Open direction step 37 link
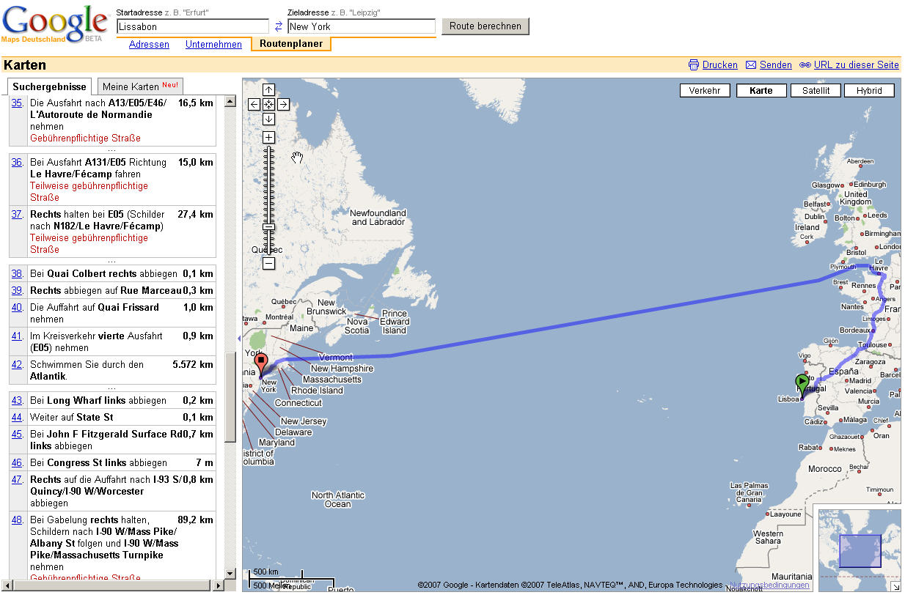This screenshot has width=905, height=595. click(17, 215)
